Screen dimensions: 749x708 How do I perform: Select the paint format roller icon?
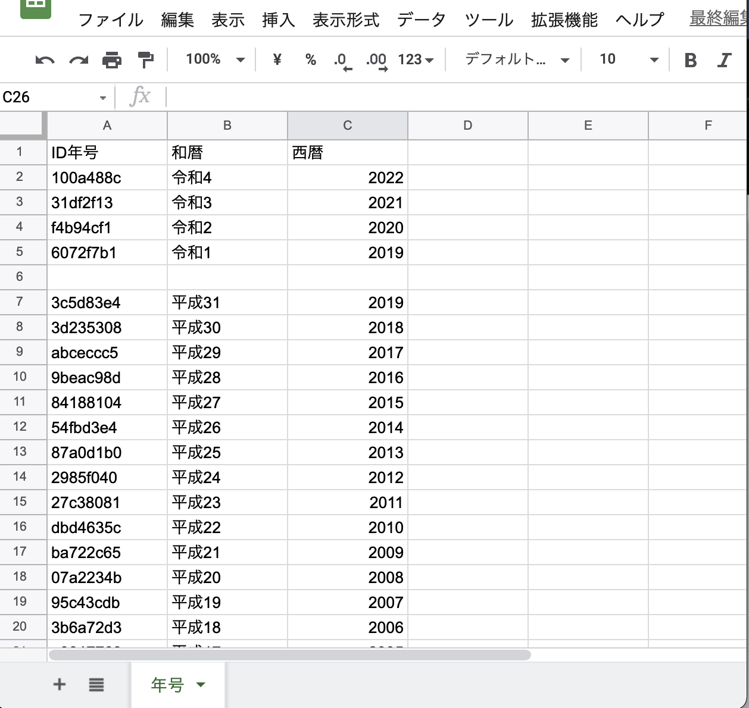click(145, 59)
